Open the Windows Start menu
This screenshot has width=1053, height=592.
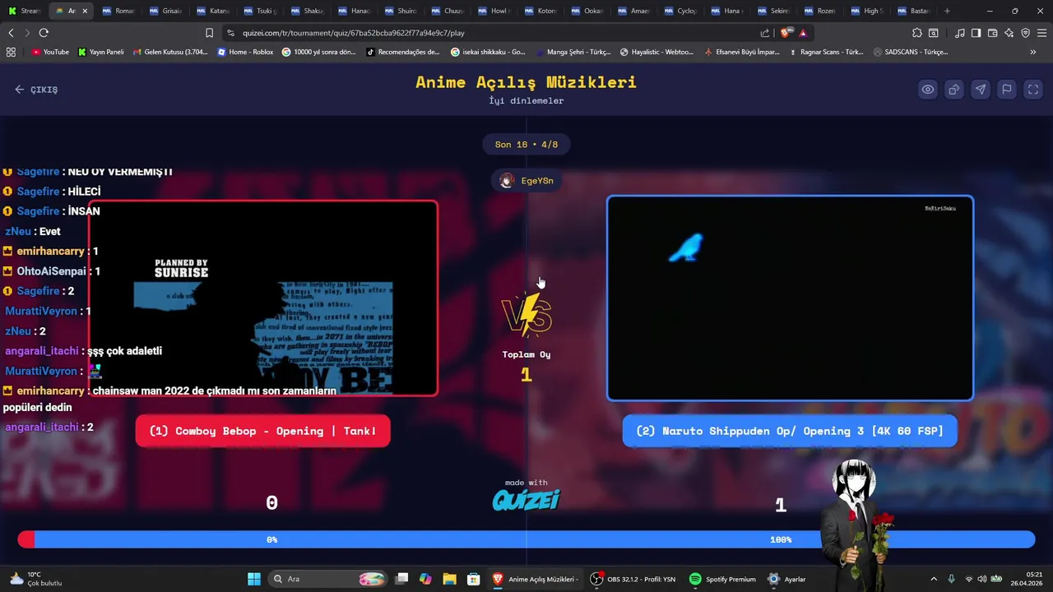pyautogui.click(x=254, y=579)
